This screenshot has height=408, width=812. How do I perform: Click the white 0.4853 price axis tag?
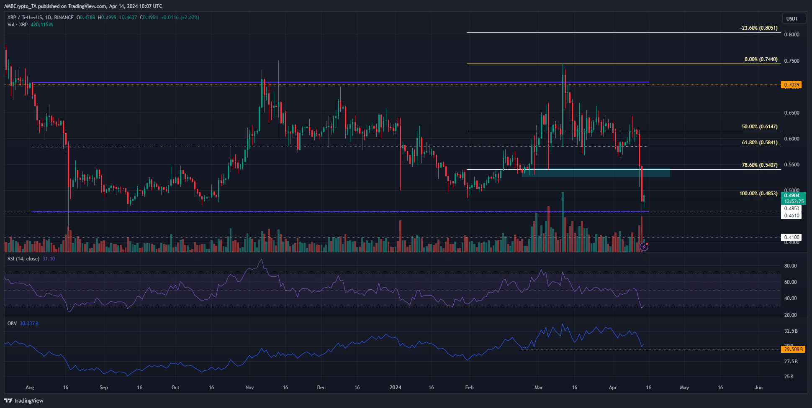[x=792, y=209]
